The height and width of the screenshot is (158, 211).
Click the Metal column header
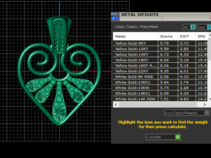[x=135, y=36]
